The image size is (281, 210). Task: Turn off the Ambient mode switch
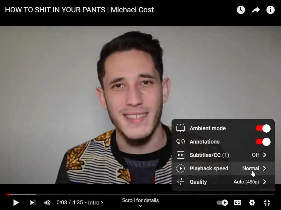263,129
